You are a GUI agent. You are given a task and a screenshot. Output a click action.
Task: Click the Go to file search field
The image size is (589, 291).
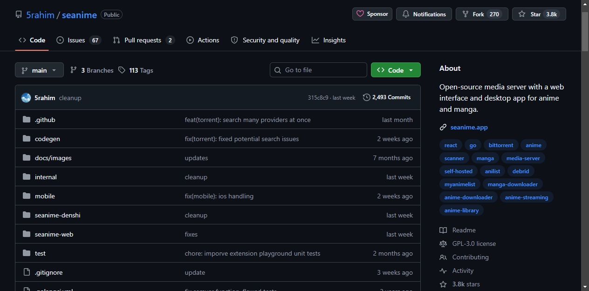318,70
